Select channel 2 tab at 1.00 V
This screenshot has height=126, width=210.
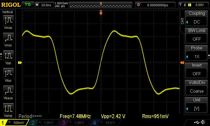44,123
